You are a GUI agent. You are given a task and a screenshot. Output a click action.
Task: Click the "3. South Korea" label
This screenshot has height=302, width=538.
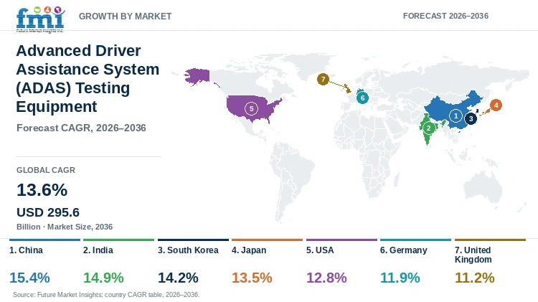pyautogui.click(x=188, y=250)
